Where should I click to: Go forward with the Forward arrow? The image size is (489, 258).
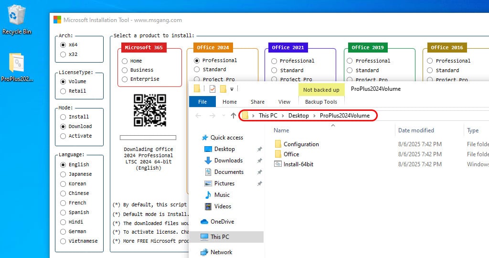click(213, 116)
